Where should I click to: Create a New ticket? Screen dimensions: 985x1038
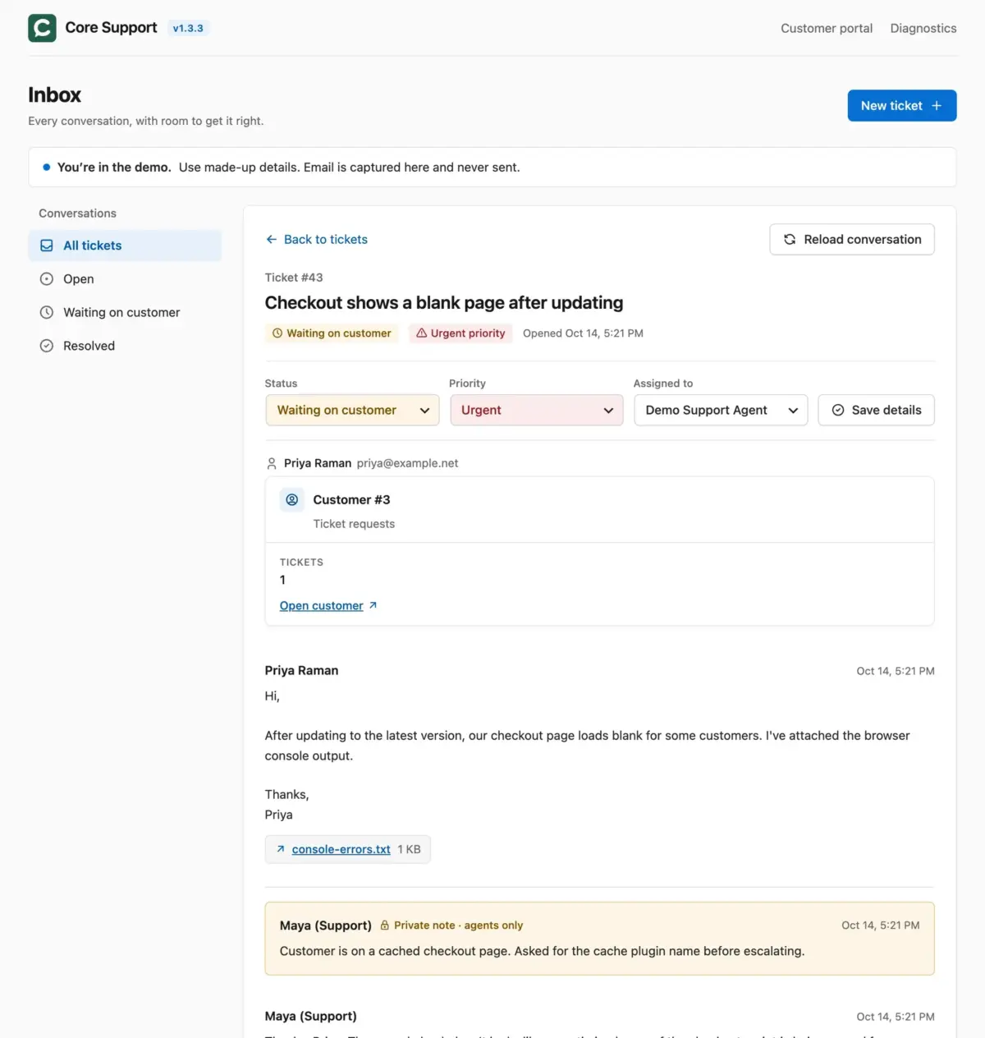902,106
